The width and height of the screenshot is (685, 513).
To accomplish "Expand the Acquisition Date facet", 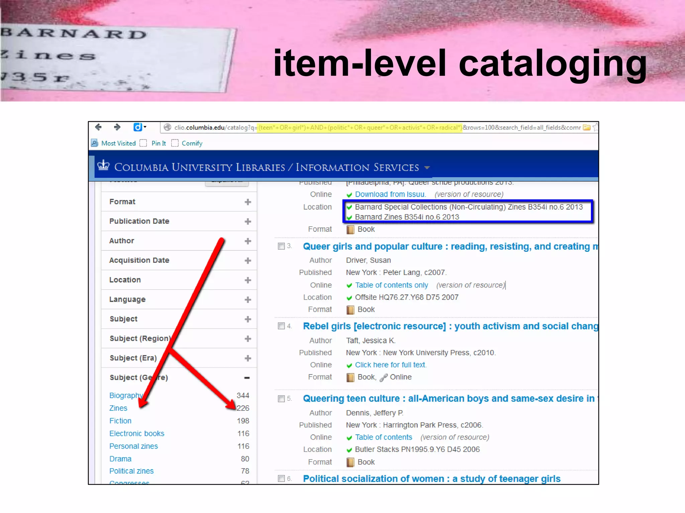I will 248,261.
